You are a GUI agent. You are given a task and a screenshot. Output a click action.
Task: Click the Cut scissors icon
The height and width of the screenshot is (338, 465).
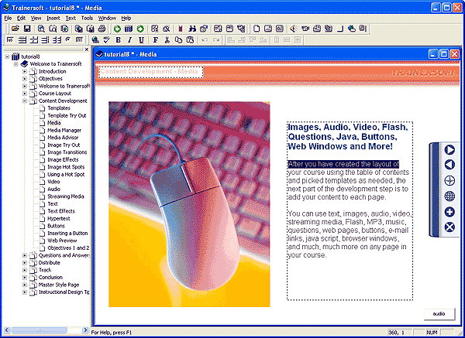click(167, 40)
